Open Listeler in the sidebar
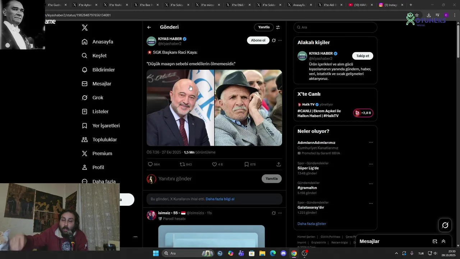 [x=95, y=112]
